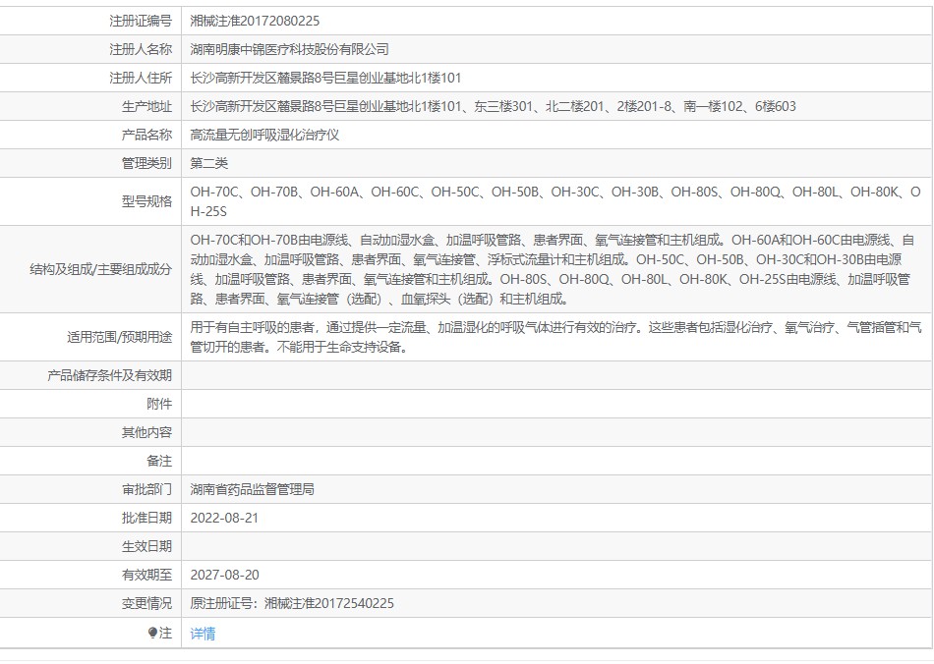Select the intended use paragraph text
The height and width of the screenshot is (664, 934).
(x=556, y=337)
